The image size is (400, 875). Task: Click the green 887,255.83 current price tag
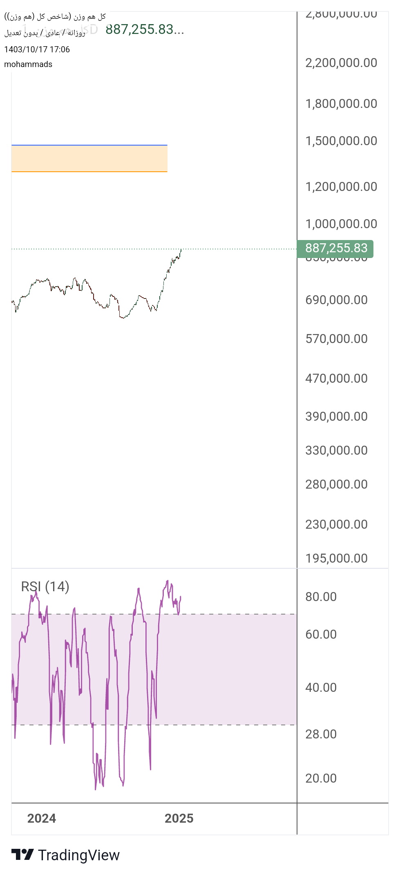click(x=336, y=248)
